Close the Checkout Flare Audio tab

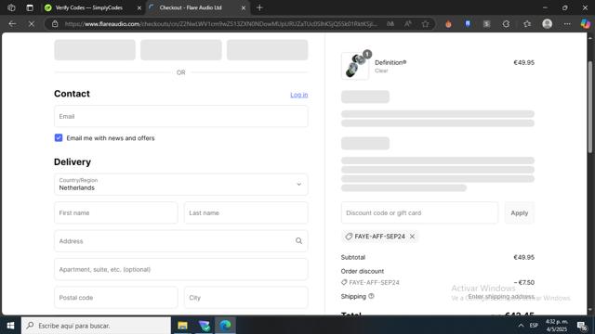(244, 7)
